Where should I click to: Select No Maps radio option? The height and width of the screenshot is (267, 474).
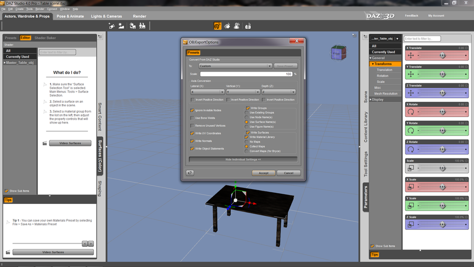pos(247,142)
